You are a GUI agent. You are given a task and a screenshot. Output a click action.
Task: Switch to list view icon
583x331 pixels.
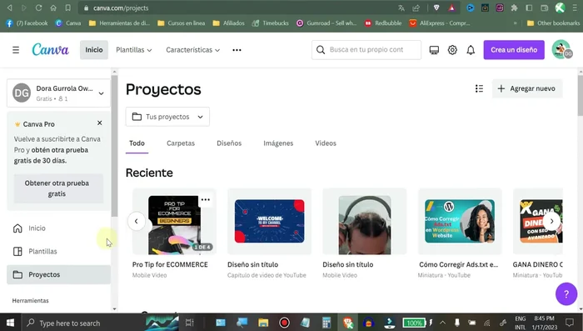(x=479, y=88)
